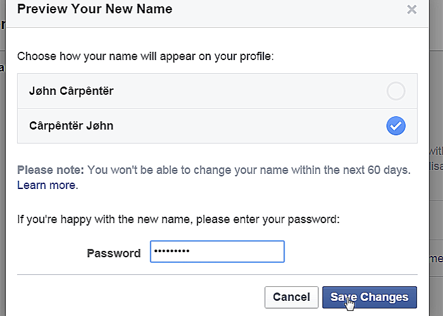Focus the Password input field
The width and height of the screenshot is (443, 316).
(217, 252)
